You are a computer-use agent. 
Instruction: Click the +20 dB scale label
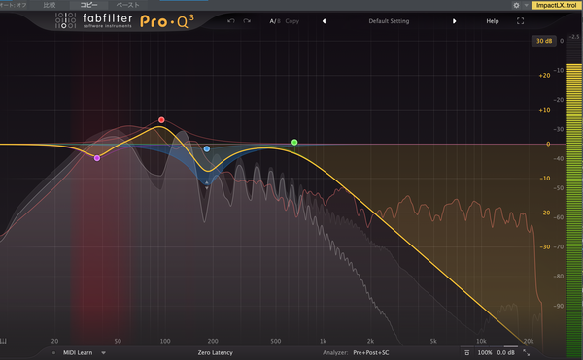pos(544,76)
